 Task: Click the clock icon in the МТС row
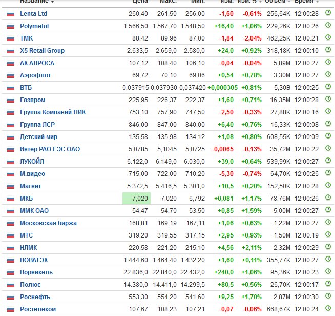tap(328, 234)
